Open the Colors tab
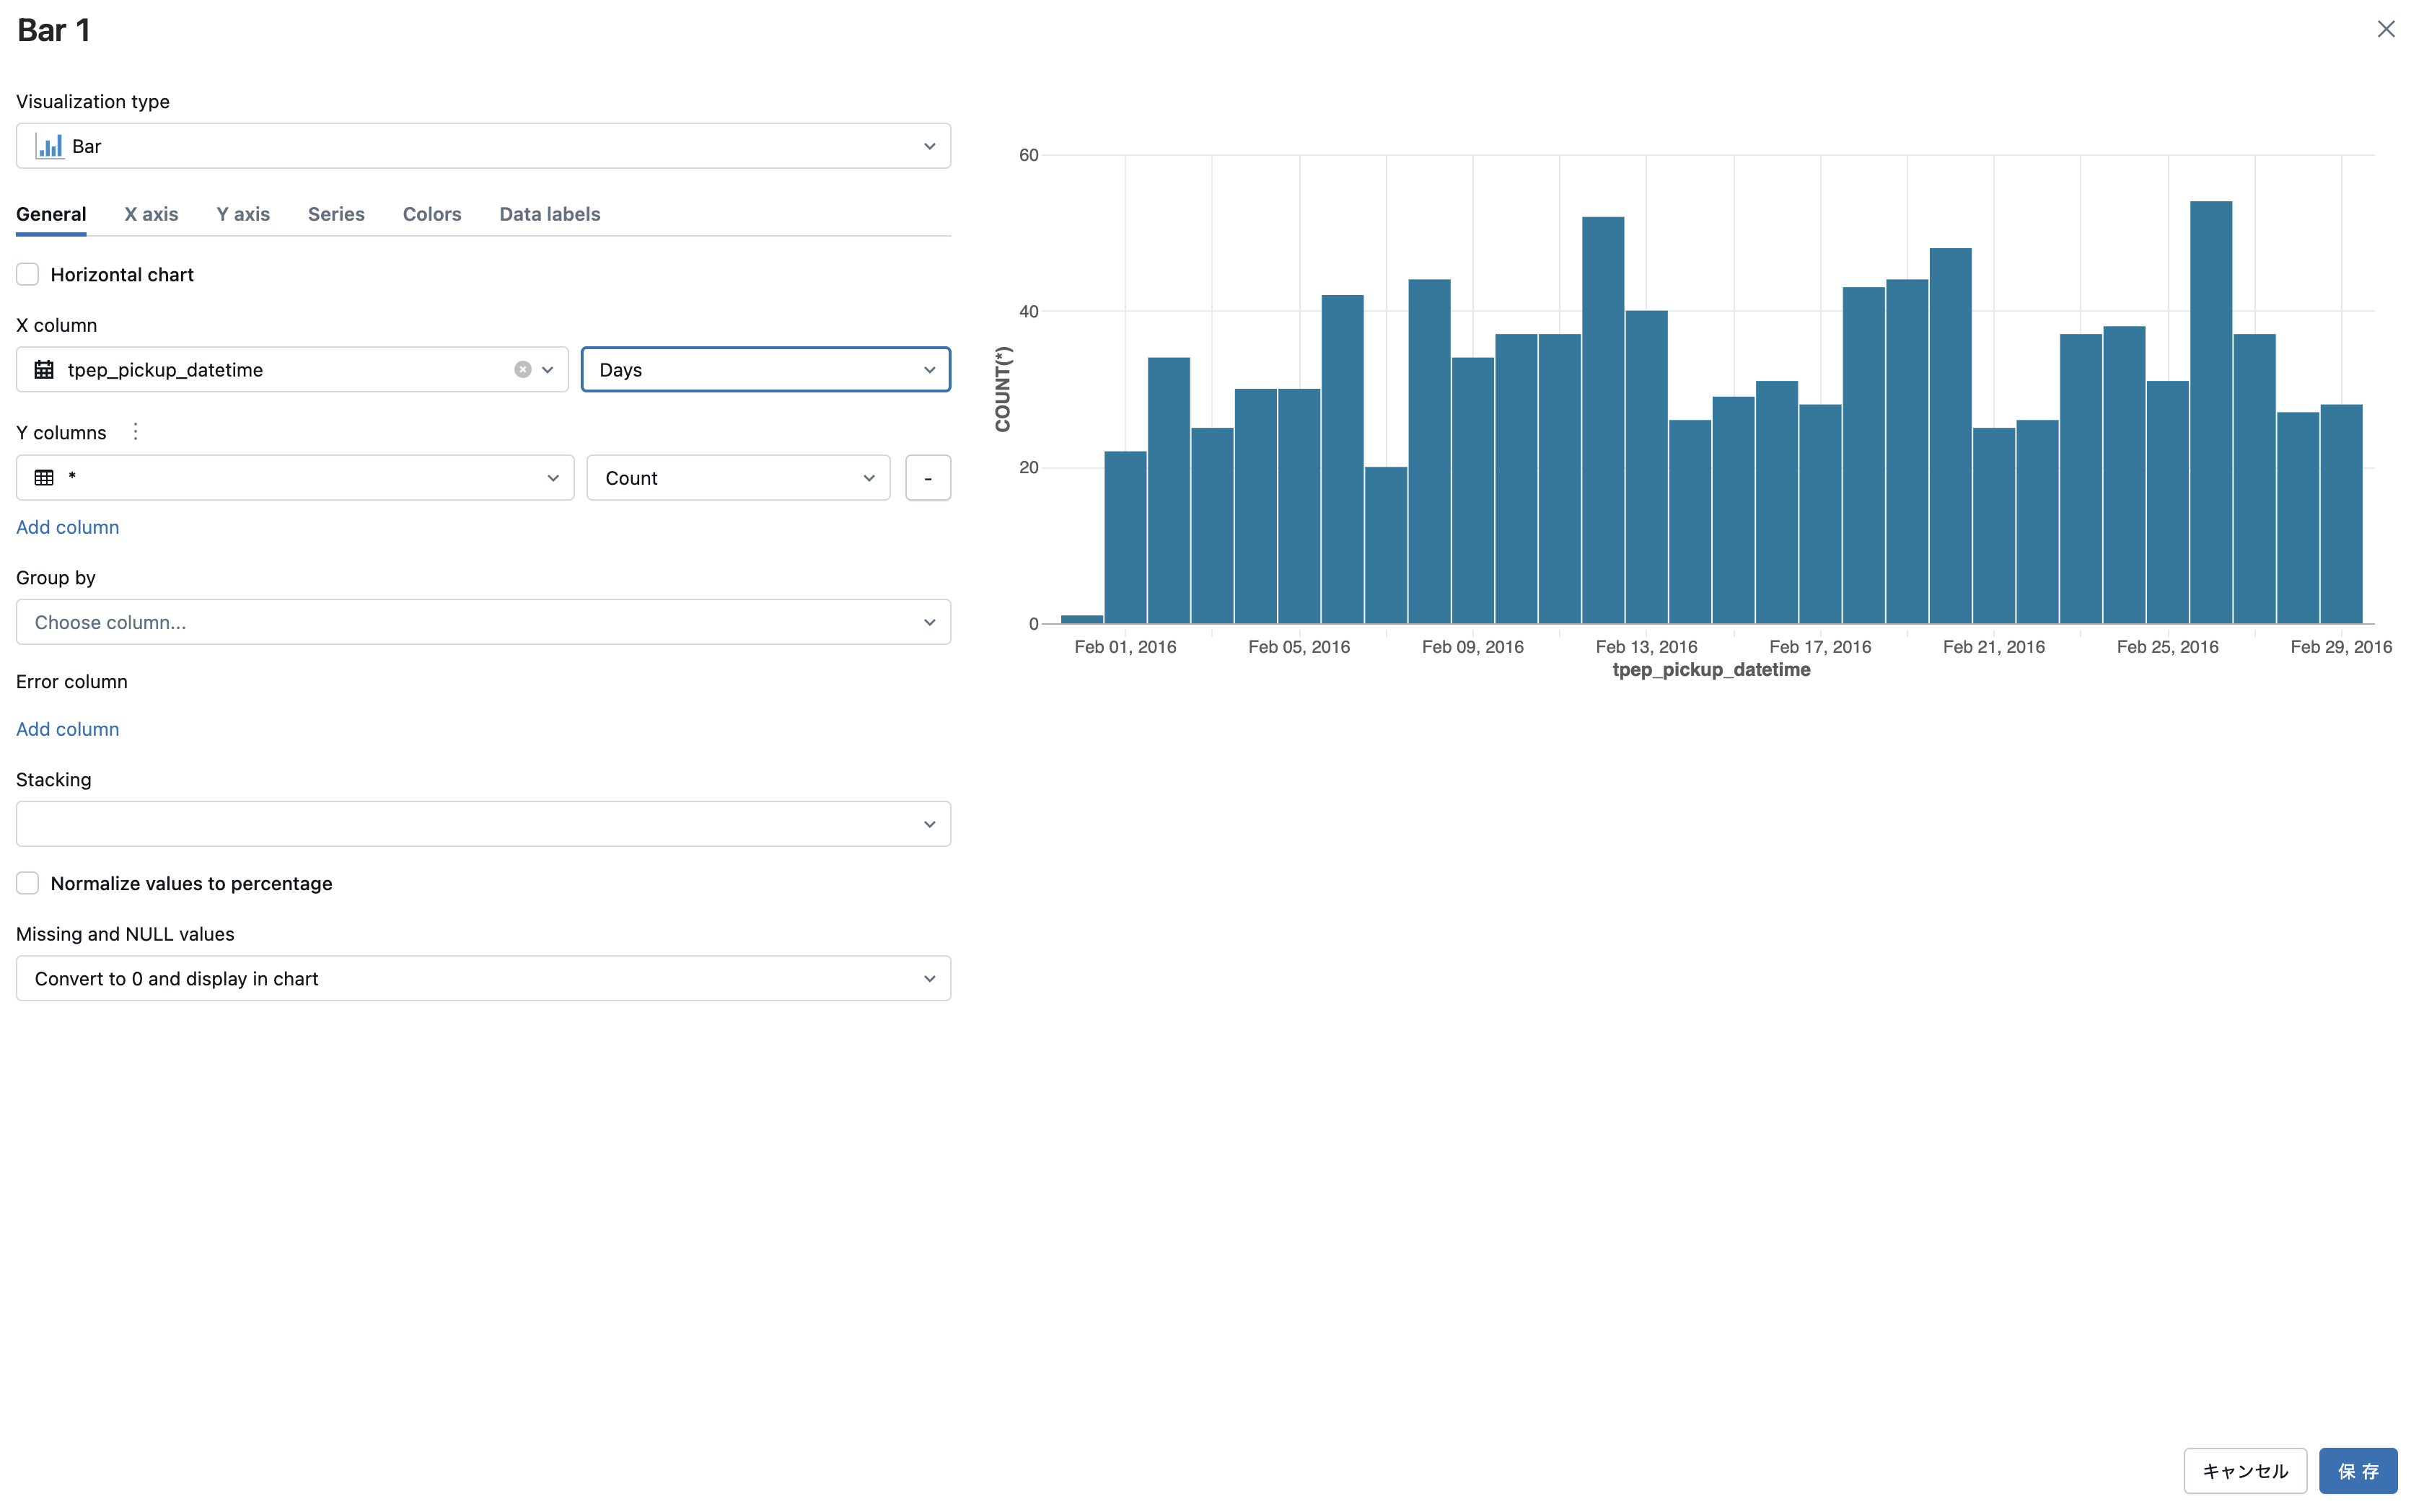 click(431, 214)
